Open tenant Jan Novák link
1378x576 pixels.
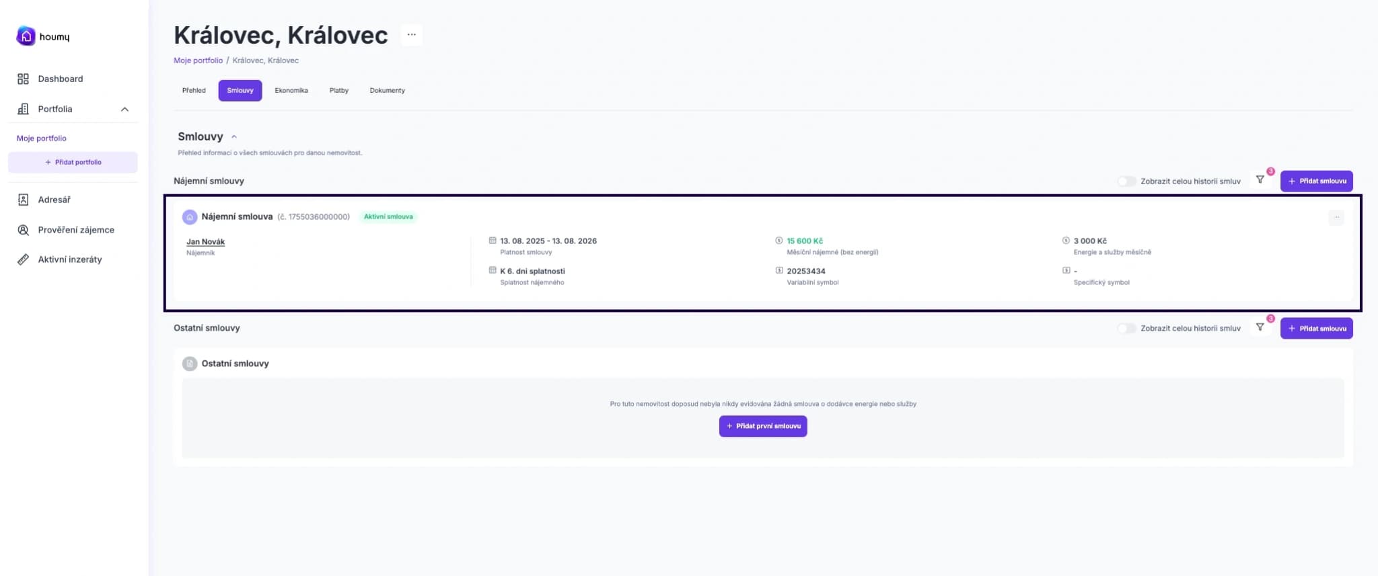[205, 242]
